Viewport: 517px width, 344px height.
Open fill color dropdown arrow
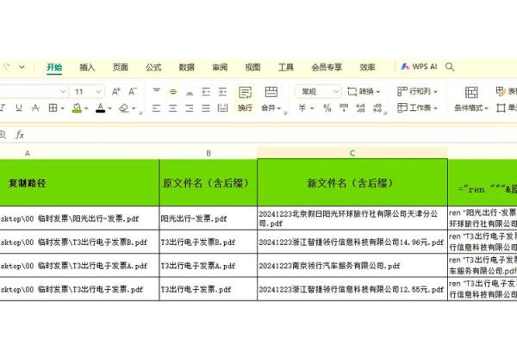pos(86,108)
